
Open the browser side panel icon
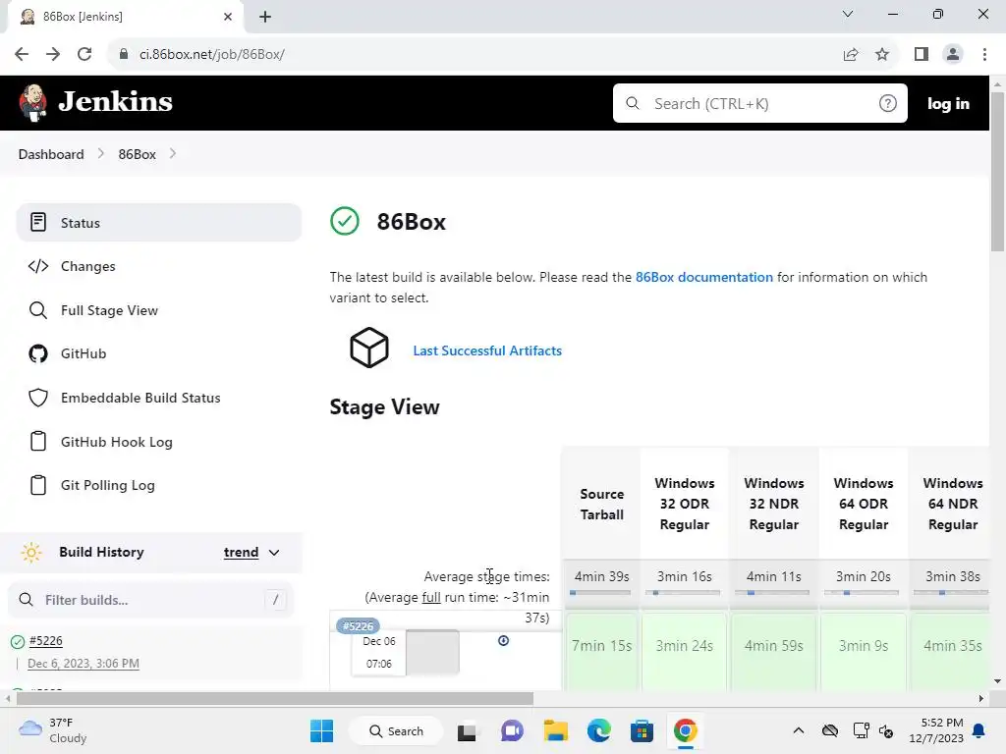pos(922,55)
